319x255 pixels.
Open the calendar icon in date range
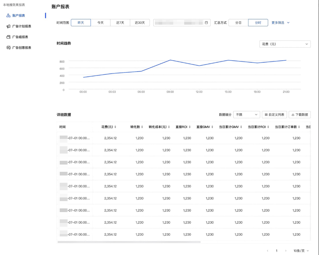coord(206,23)
